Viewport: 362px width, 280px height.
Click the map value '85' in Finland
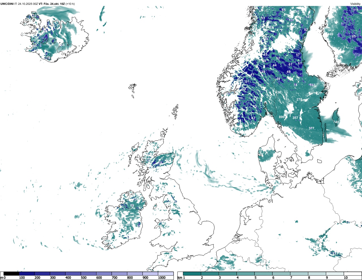pos(354,36)
